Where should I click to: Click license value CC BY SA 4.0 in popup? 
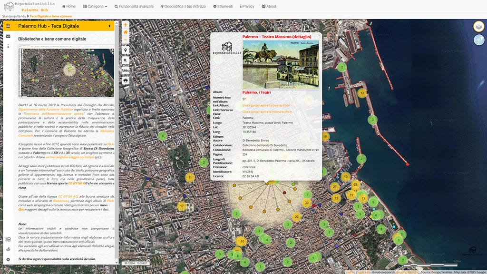click(250, 176)
